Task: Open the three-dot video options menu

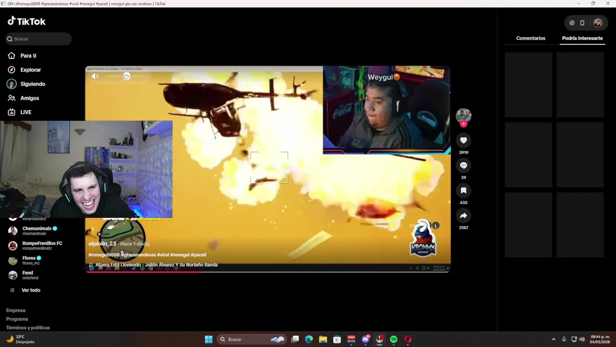Action: coord(439,76)
